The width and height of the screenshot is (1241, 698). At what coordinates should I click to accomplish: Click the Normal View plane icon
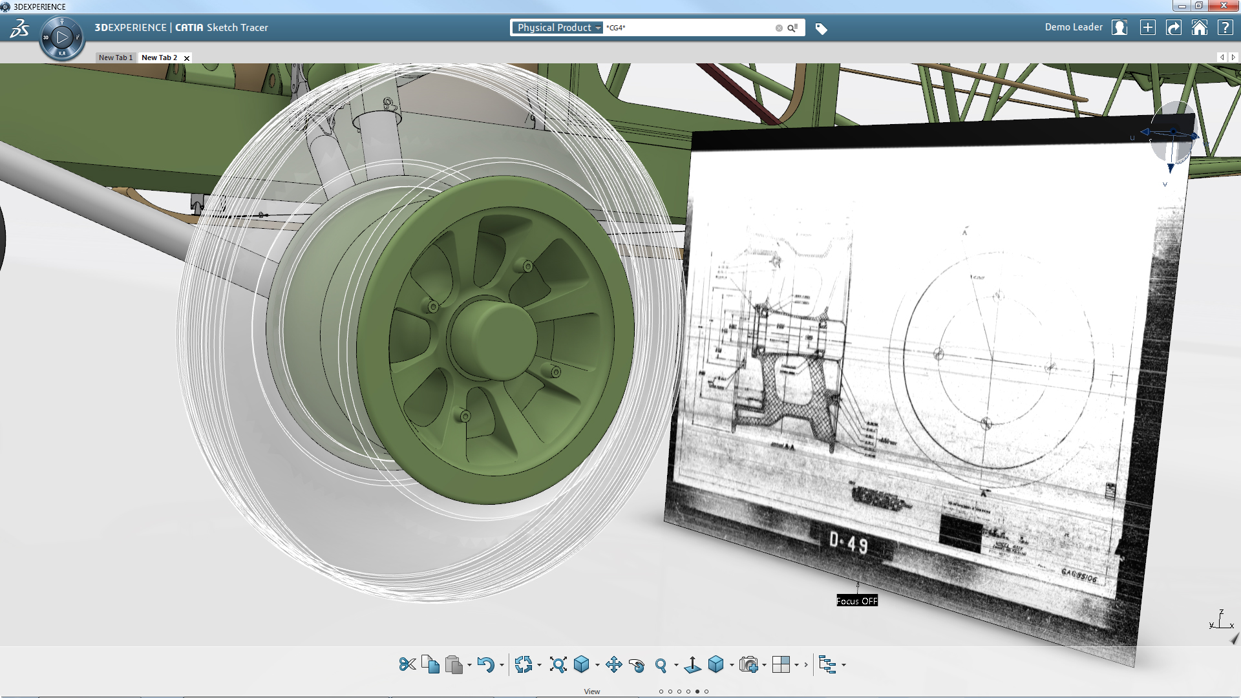pyautogui.click(x=692, y=664)
